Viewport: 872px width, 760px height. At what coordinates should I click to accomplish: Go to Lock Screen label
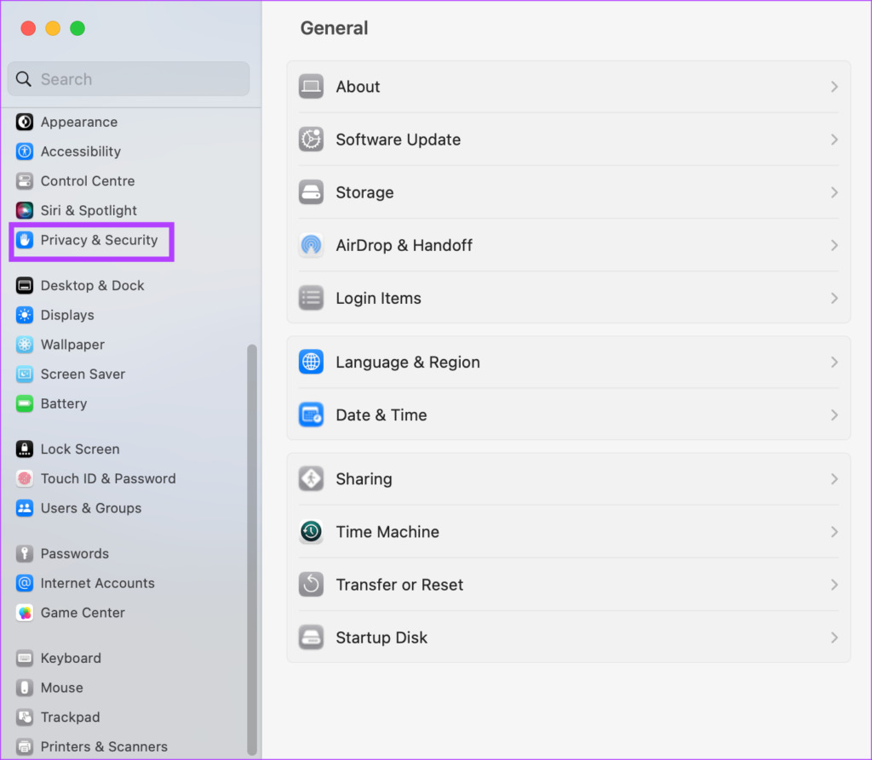click(x=80, y=449)
